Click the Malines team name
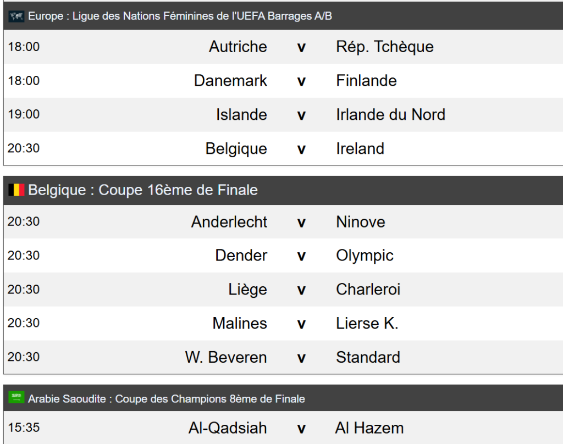The image size is (563, 444). [240, 323]
